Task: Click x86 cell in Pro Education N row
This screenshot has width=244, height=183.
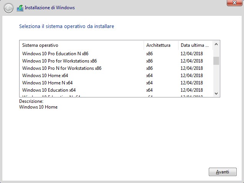Action: coord(149,54)
